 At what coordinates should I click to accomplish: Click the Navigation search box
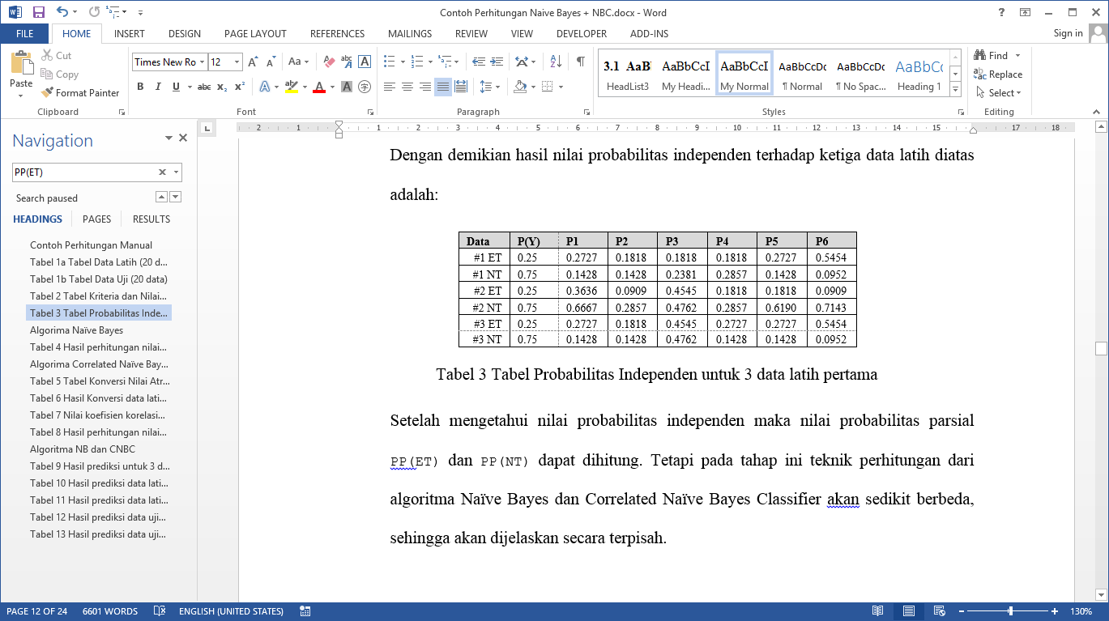[x=84, y=172]
